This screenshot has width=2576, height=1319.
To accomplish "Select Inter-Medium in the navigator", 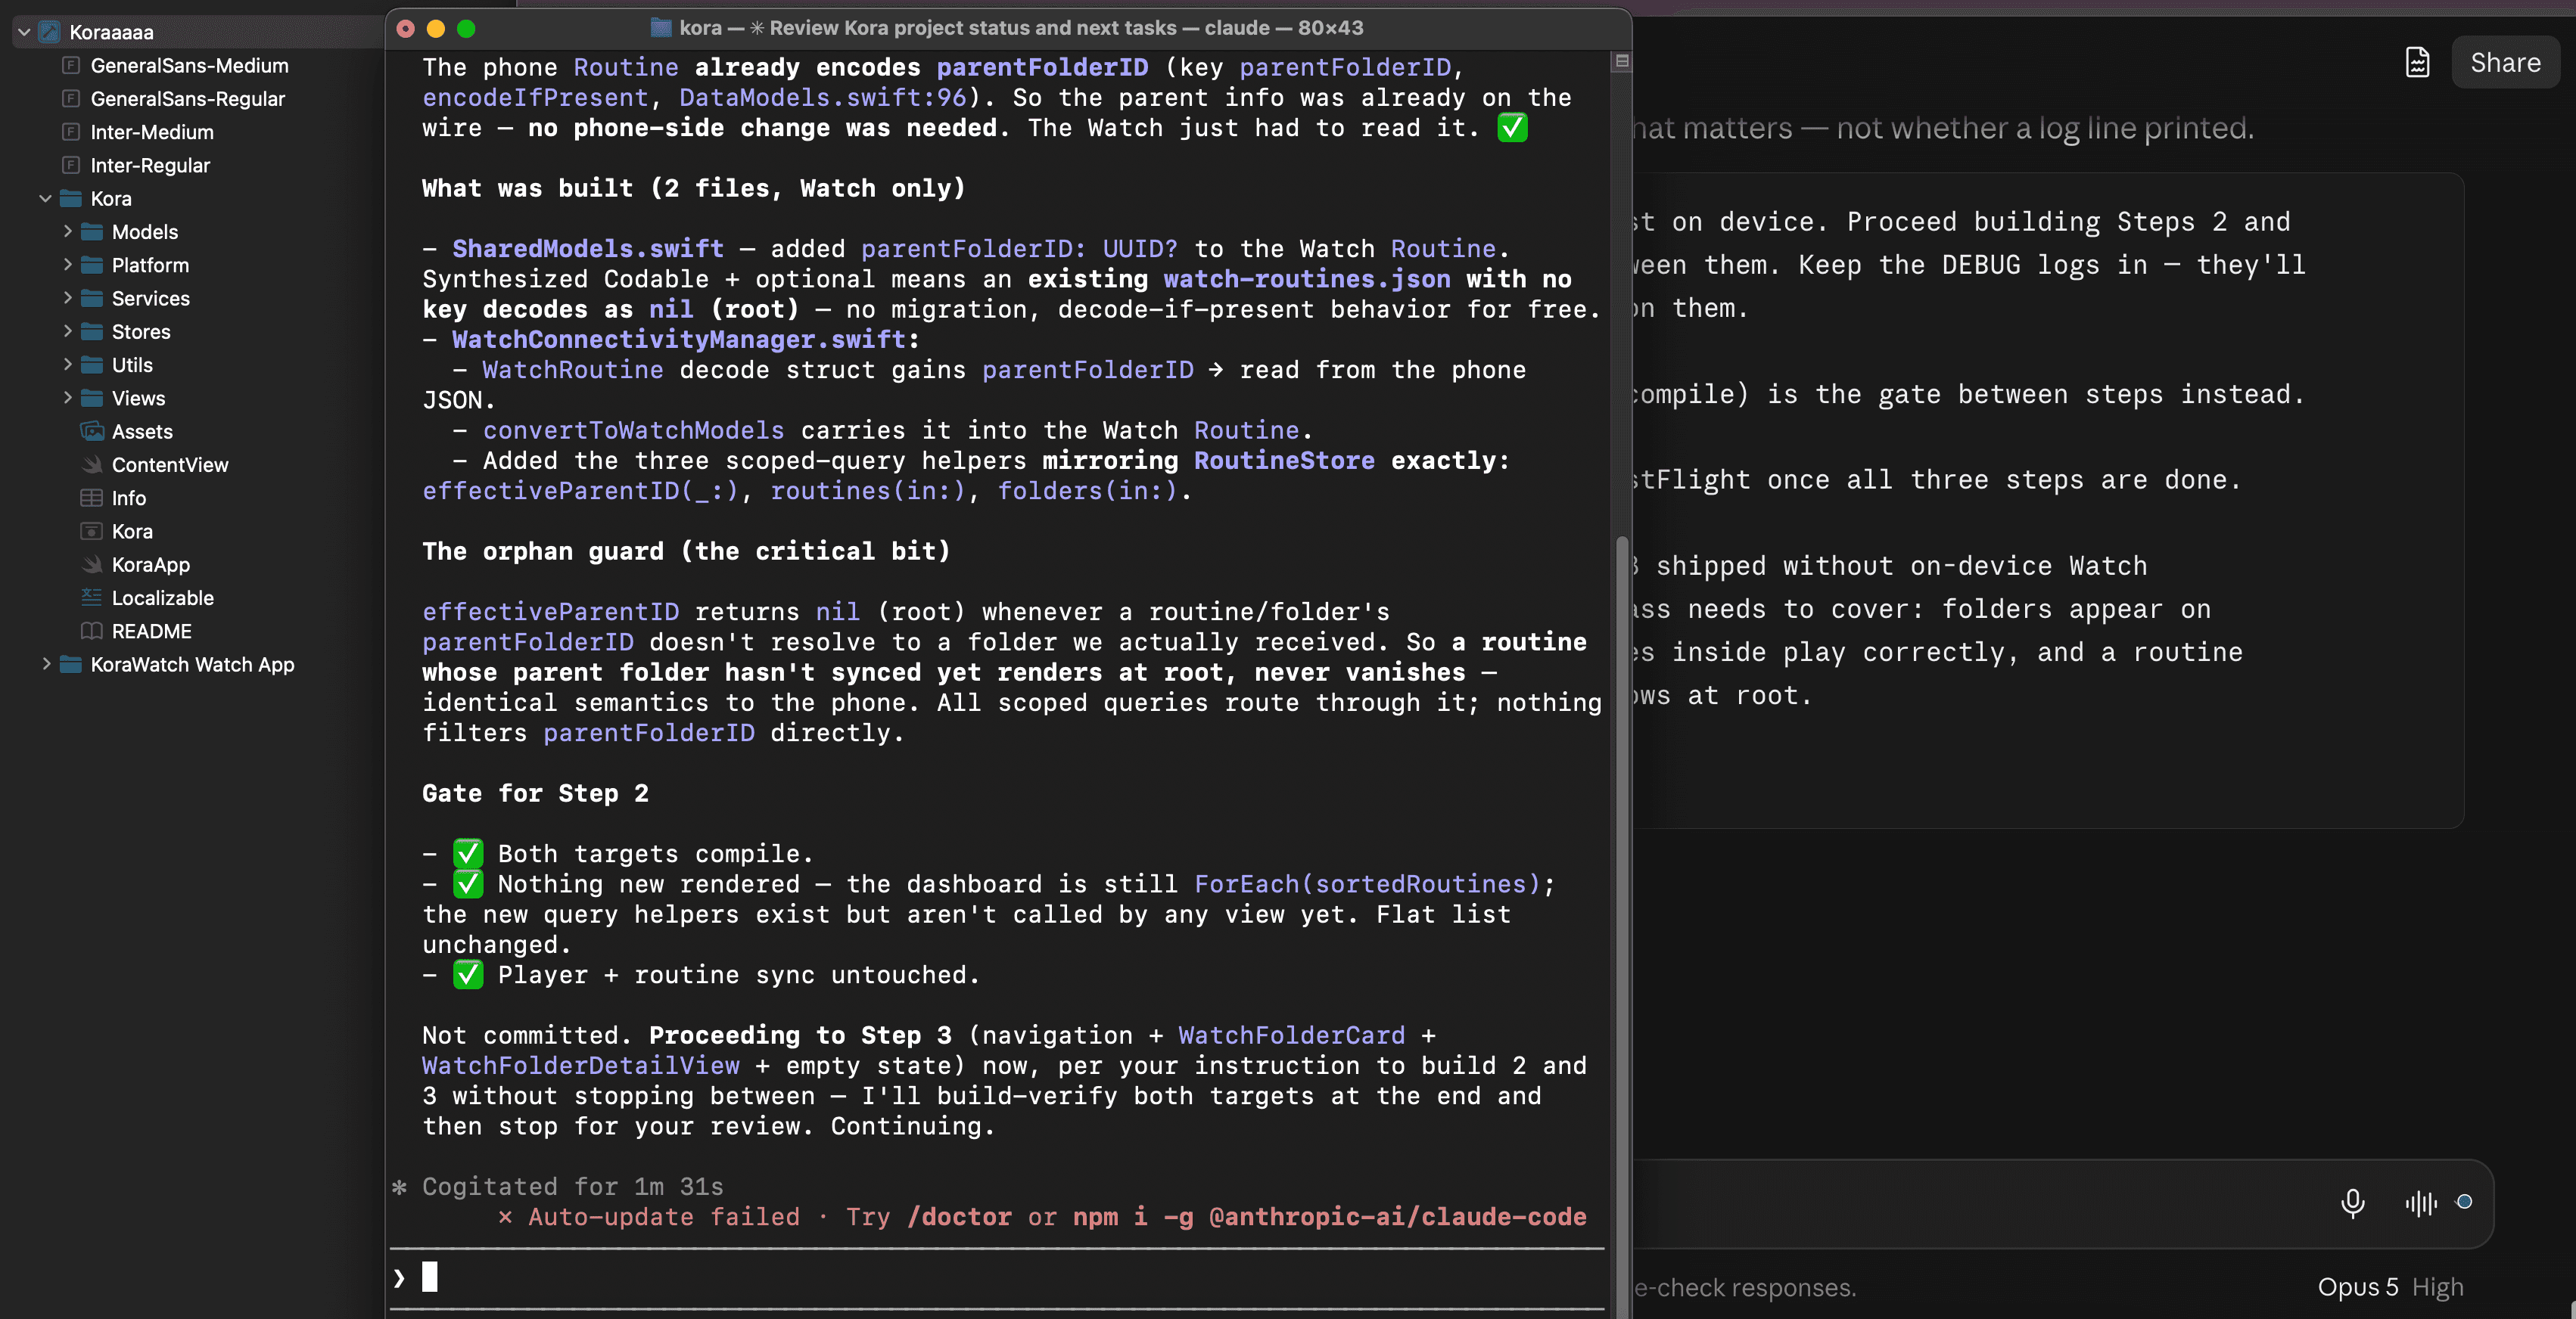I will [152, 132].
